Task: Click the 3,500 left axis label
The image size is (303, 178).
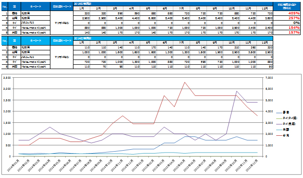Action: click(7, 78)
